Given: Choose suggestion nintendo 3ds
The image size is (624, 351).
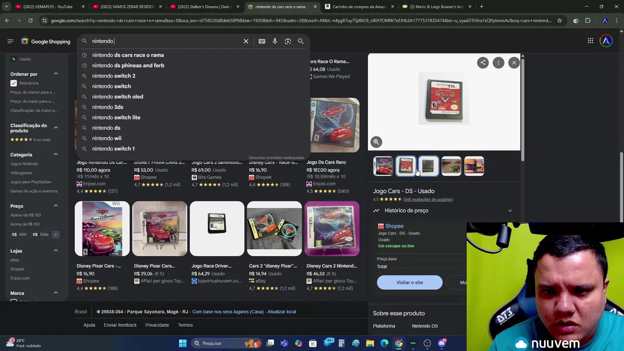Looking at the screenshot, I should point(108,107).
